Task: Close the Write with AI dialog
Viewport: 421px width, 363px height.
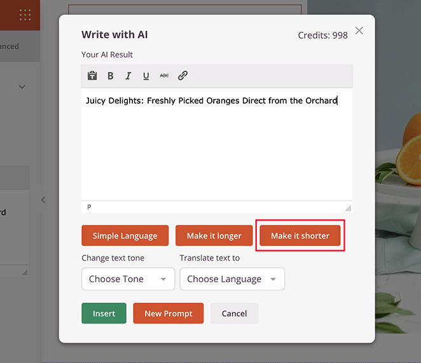Action: click(x=359, y=31)
